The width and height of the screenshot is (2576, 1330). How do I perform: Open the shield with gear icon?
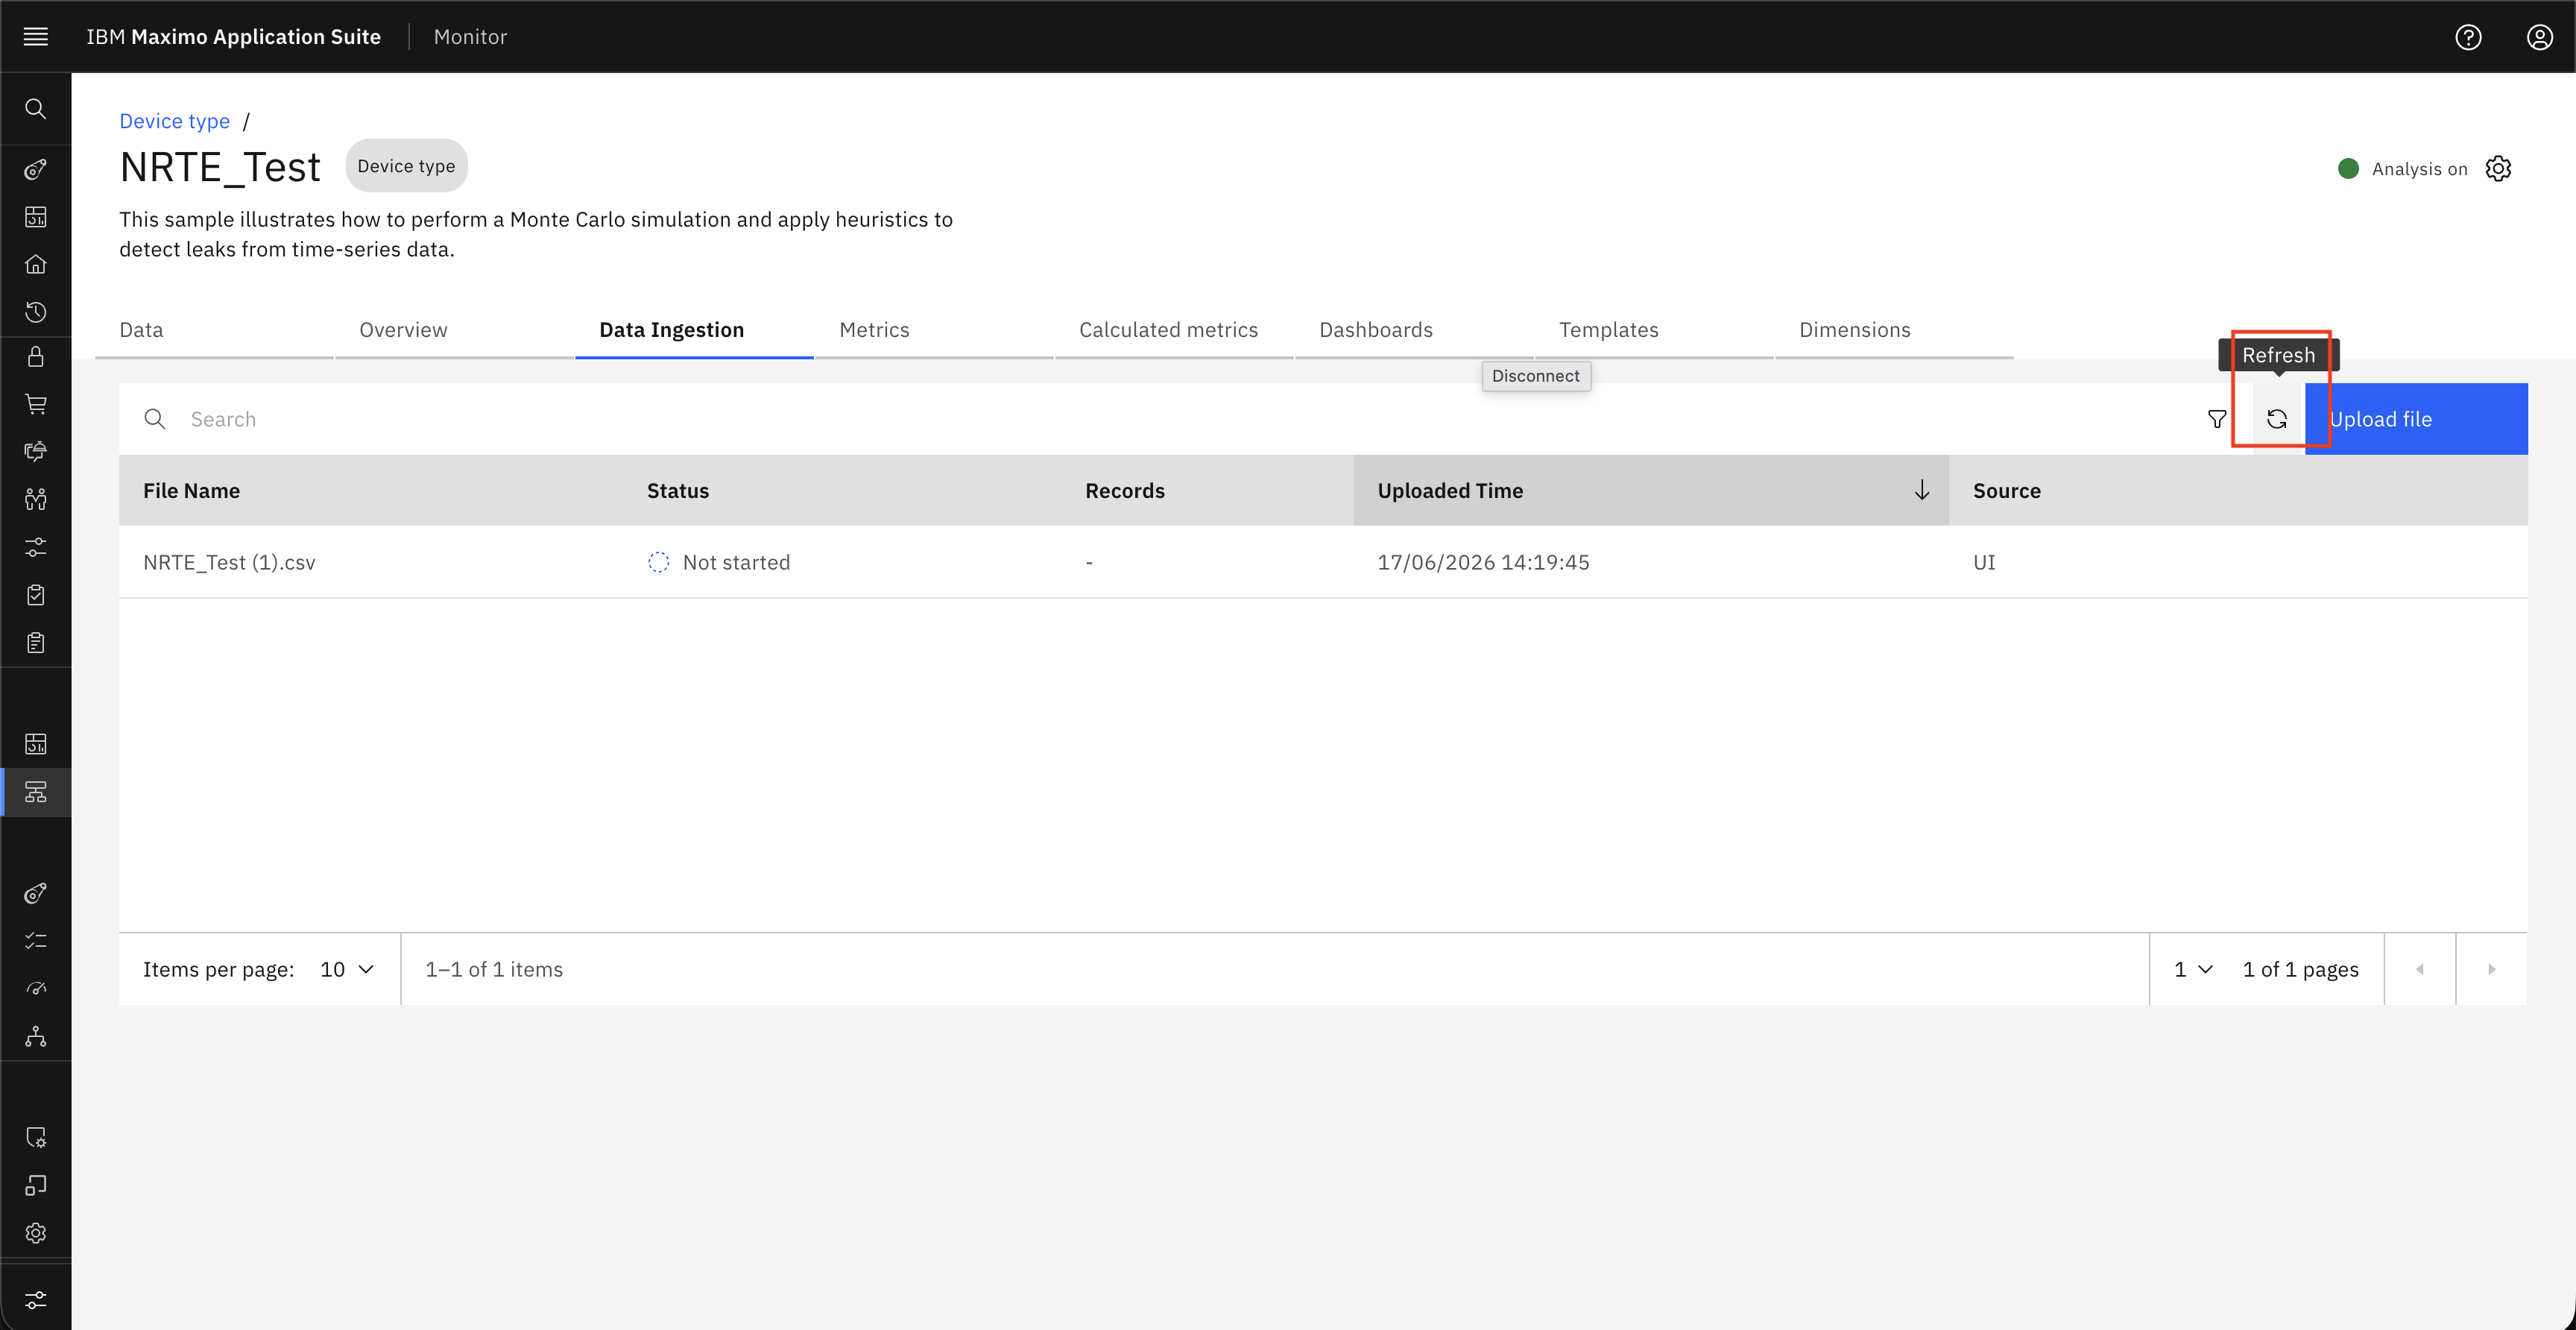[36, 1137]
